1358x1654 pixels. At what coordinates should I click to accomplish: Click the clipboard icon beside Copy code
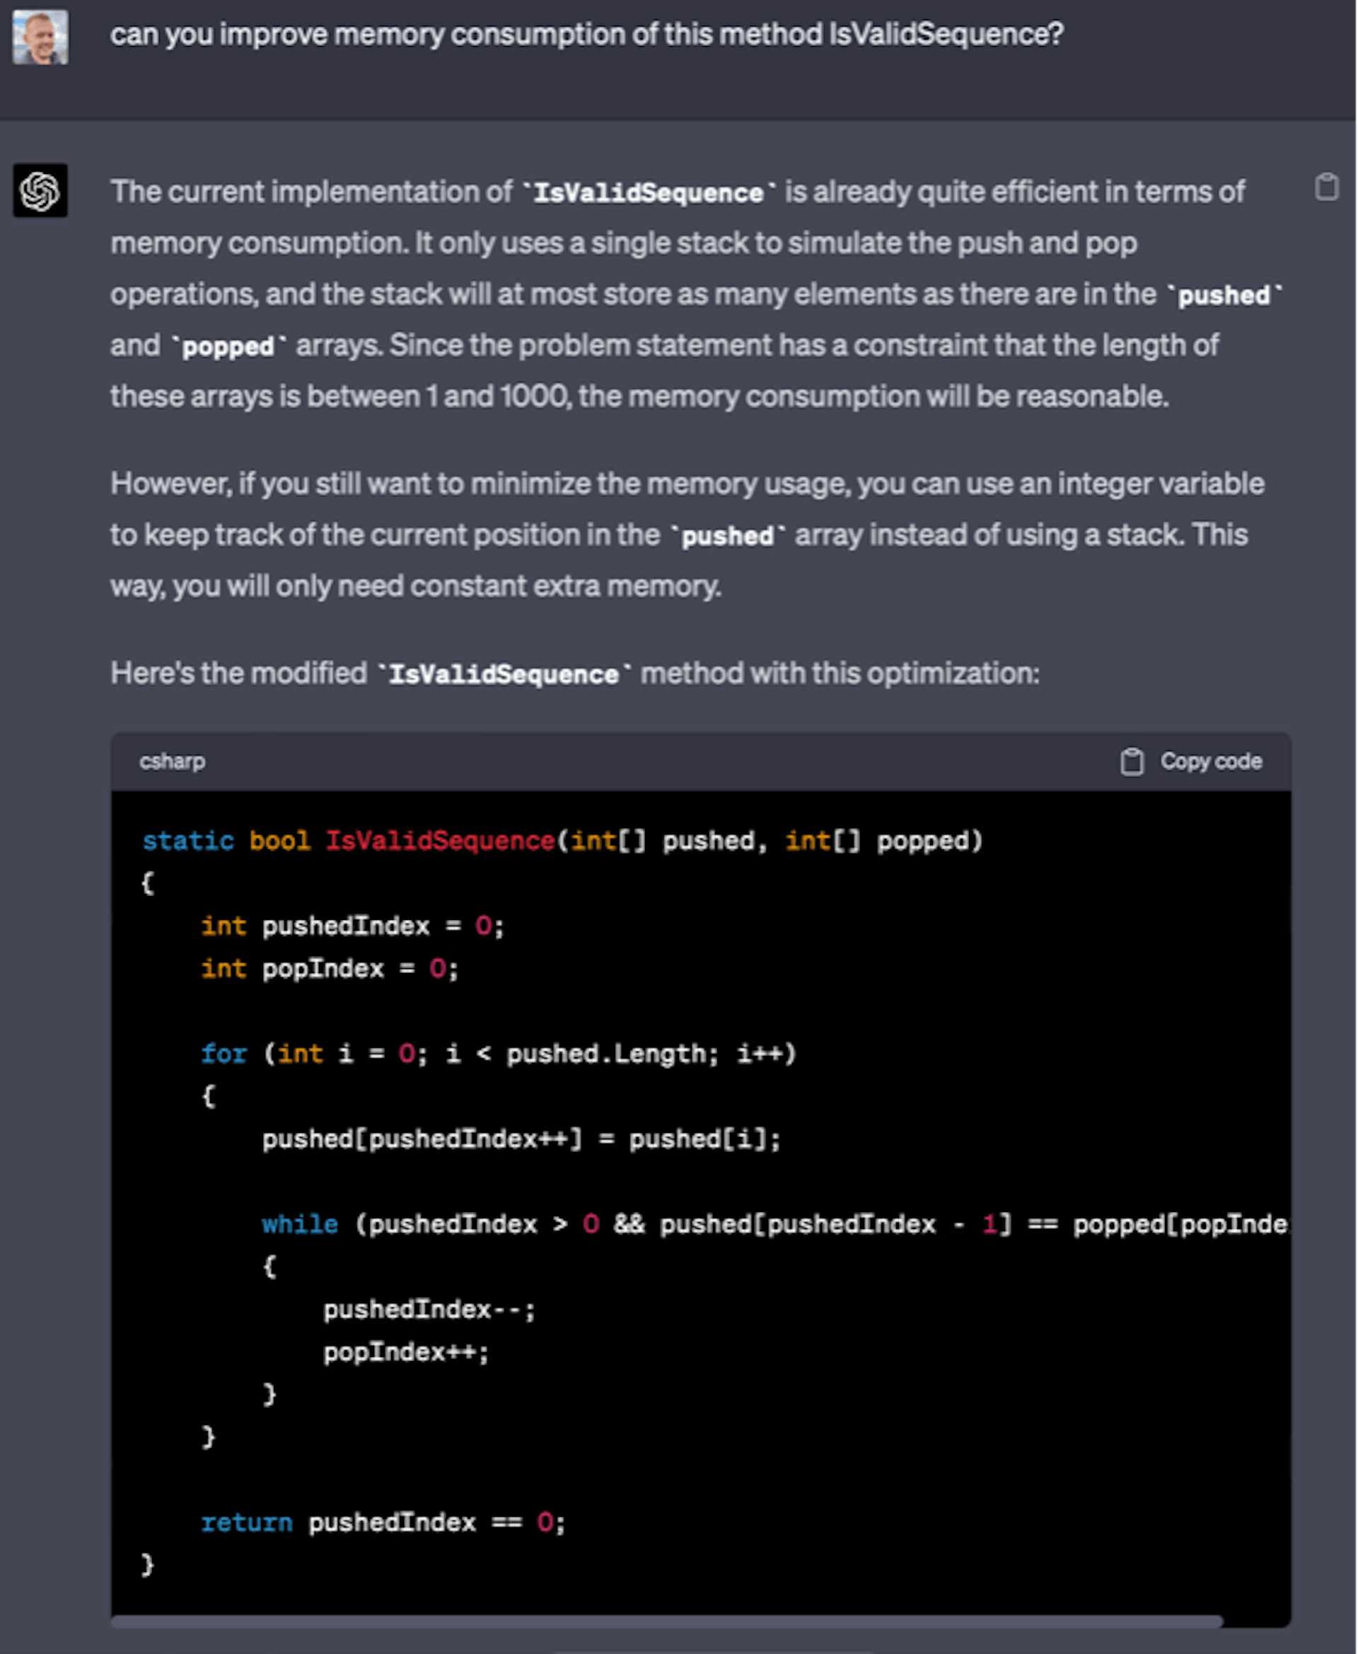(1131, 761)
